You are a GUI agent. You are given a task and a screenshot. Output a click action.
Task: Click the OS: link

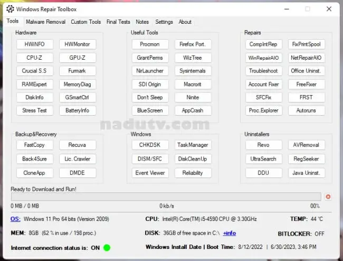click(x=15, y=219)
